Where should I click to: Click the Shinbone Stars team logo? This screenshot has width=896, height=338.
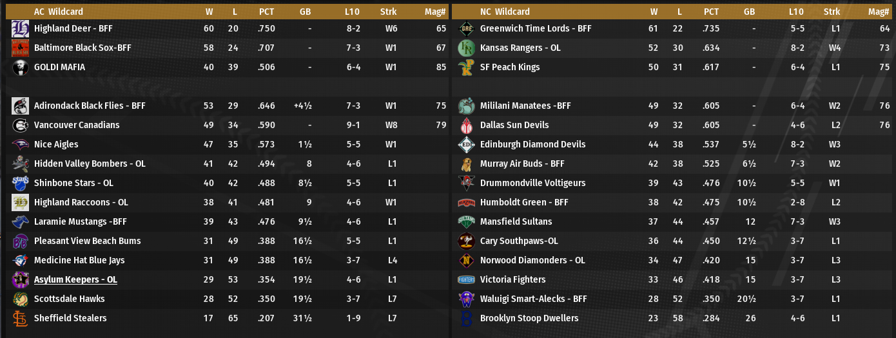[20, 183]
